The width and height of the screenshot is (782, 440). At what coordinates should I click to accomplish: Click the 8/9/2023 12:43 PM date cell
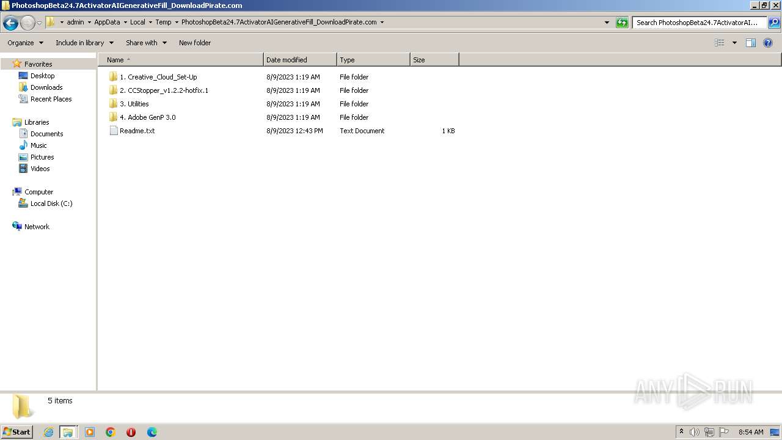(294, 131)
